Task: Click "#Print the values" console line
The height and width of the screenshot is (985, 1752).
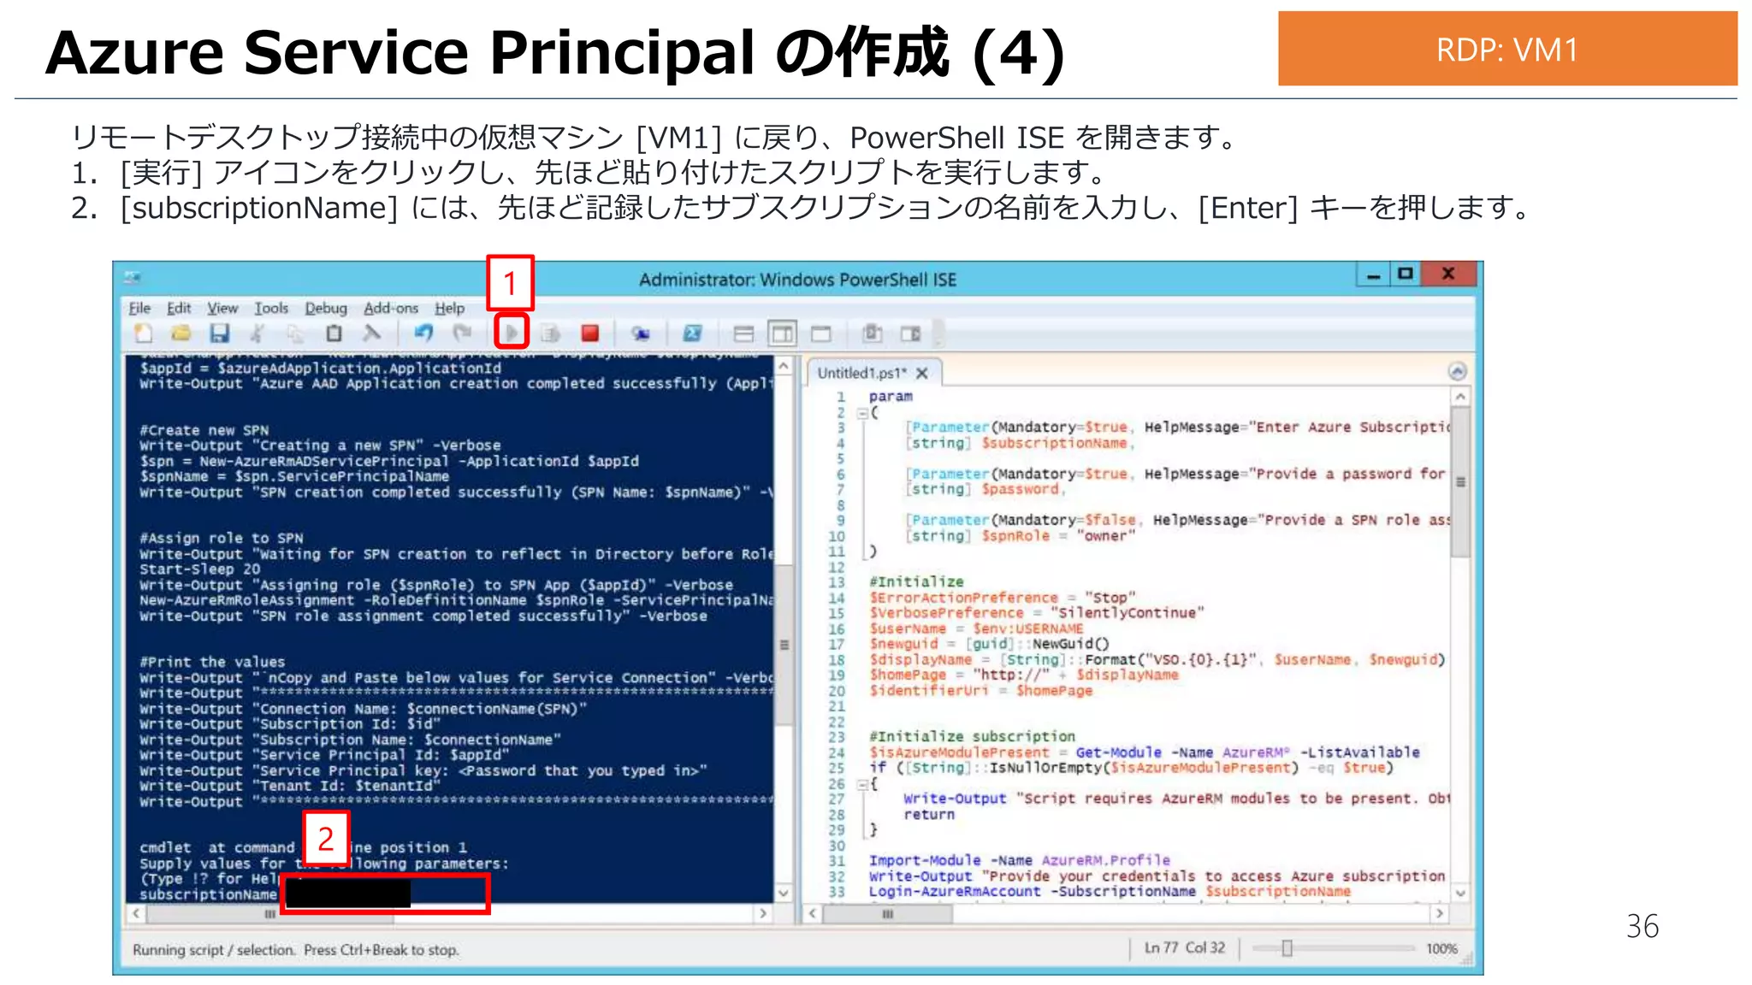Action: tap(212, 662)
